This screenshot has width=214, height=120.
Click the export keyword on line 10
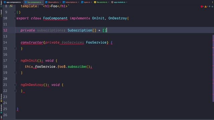(23, 18)
